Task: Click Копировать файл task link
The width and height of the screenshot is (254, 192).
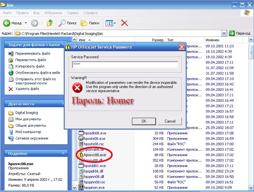Action: click(30, 66)
